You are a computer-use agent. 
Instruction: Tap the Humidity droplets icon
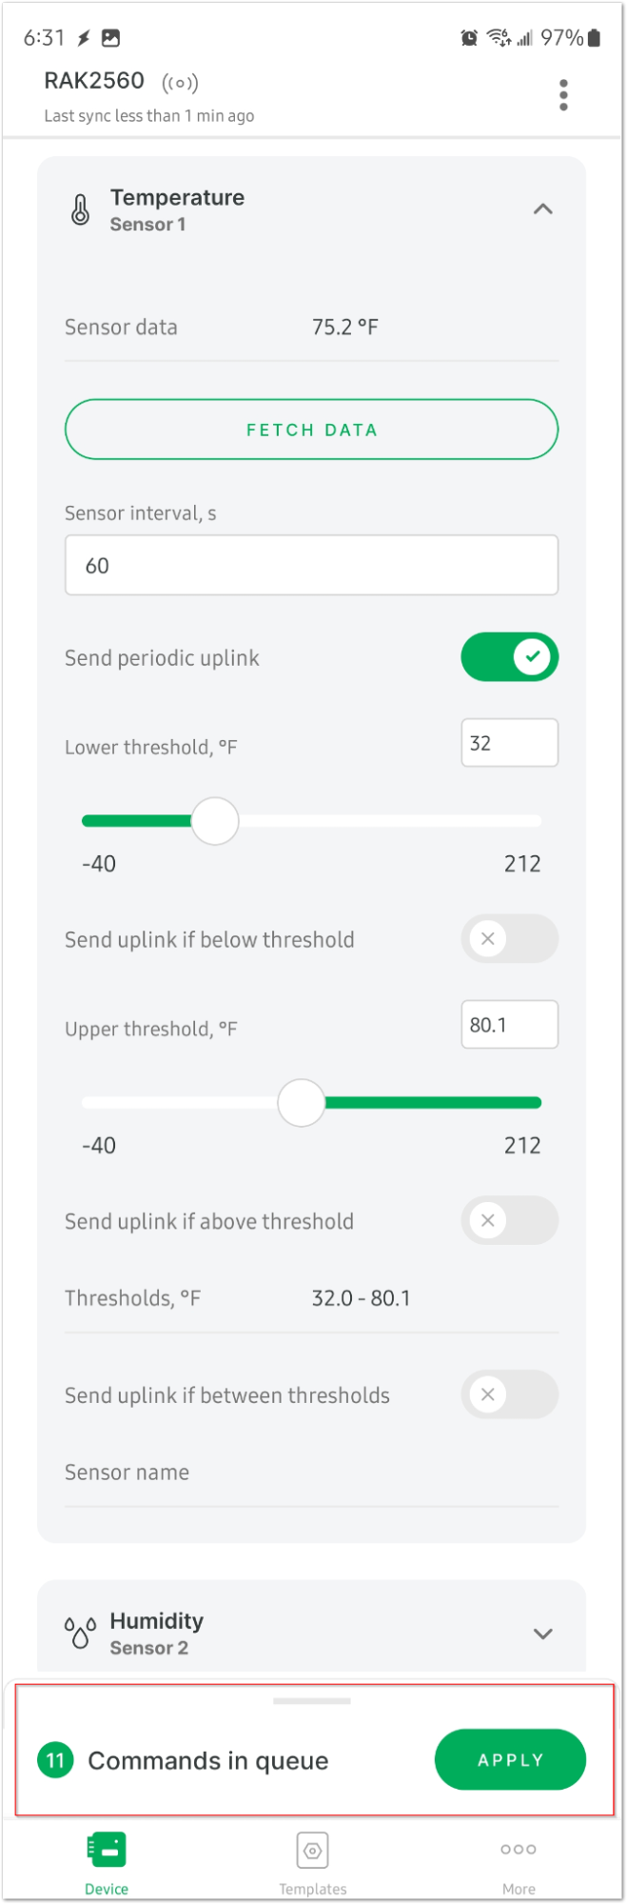[81, 1633]
